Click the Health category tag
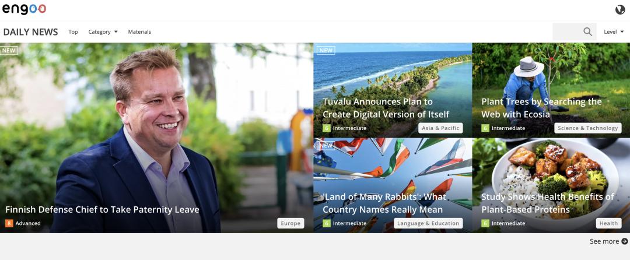 coord(608,223)
